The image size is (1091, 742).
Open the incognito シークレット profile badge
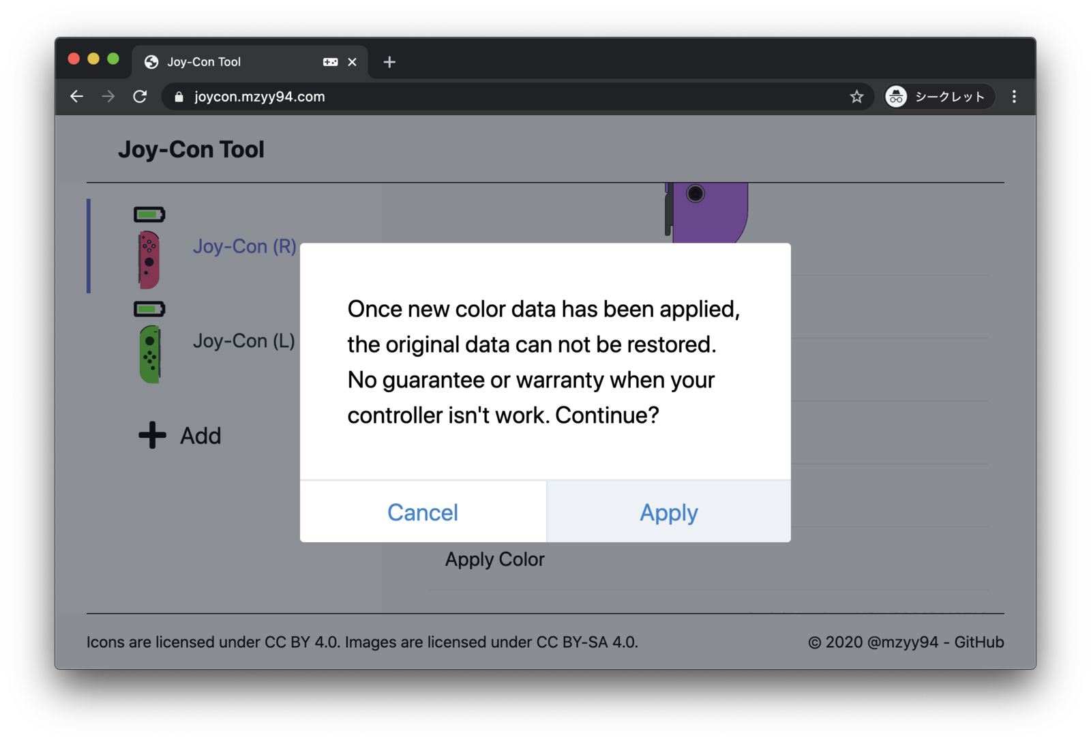938,97
